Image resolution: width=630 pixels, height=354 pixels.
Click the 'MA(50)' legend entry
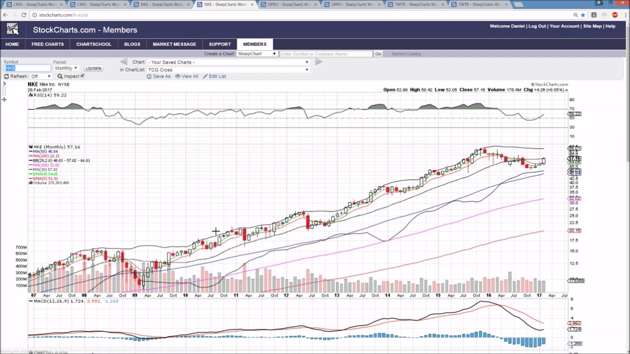(x=44, y=151)
